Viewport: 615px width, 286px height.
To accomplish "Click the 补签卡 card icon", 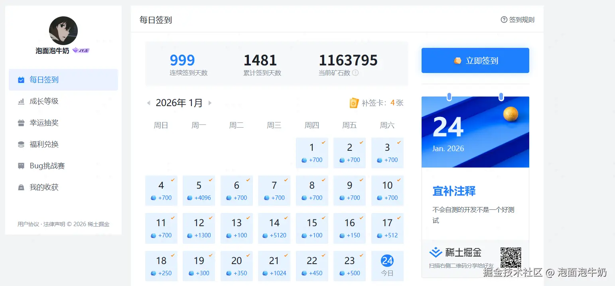I will [x=354, y=103].
